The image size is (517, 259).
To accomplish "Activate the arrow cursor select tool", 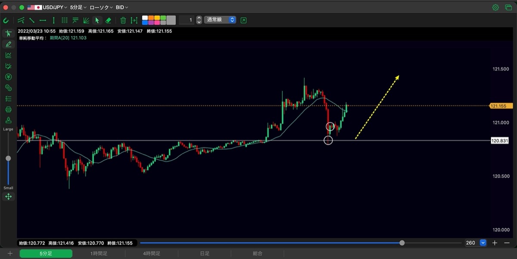I will click(97, 20).
